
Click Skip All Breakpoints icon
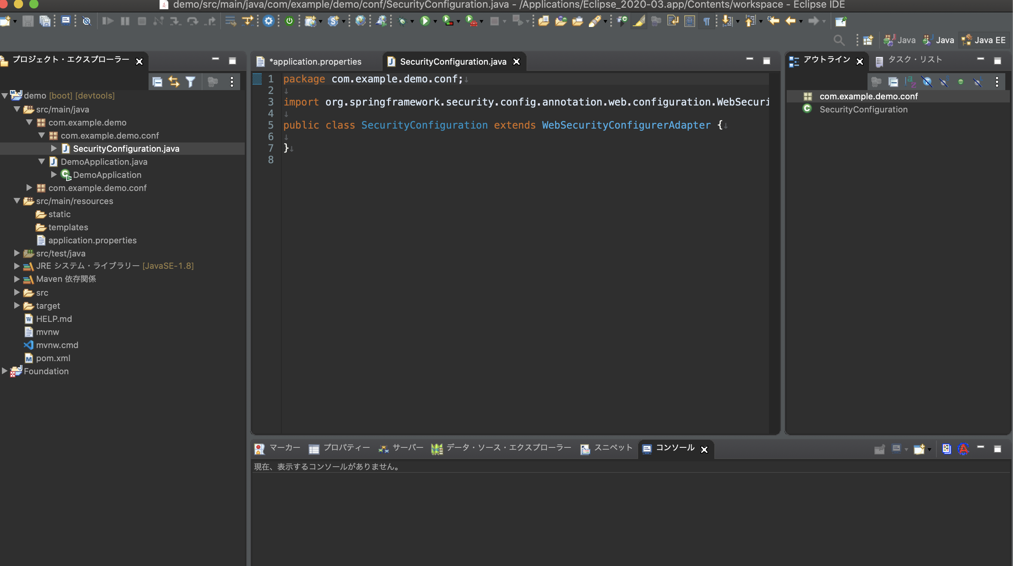point(87,21)
